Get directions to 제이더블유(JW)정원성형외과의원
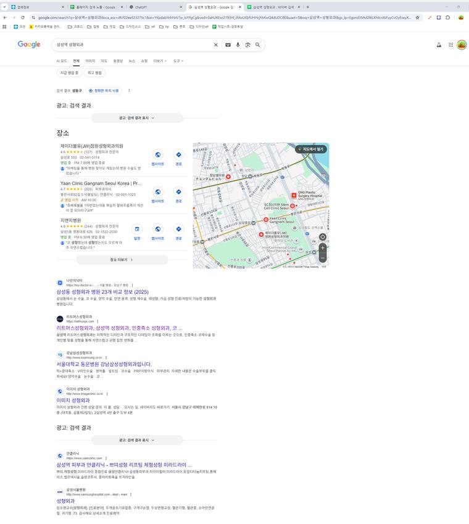Viewport: 469px width, 524px height. coord(179,158)
